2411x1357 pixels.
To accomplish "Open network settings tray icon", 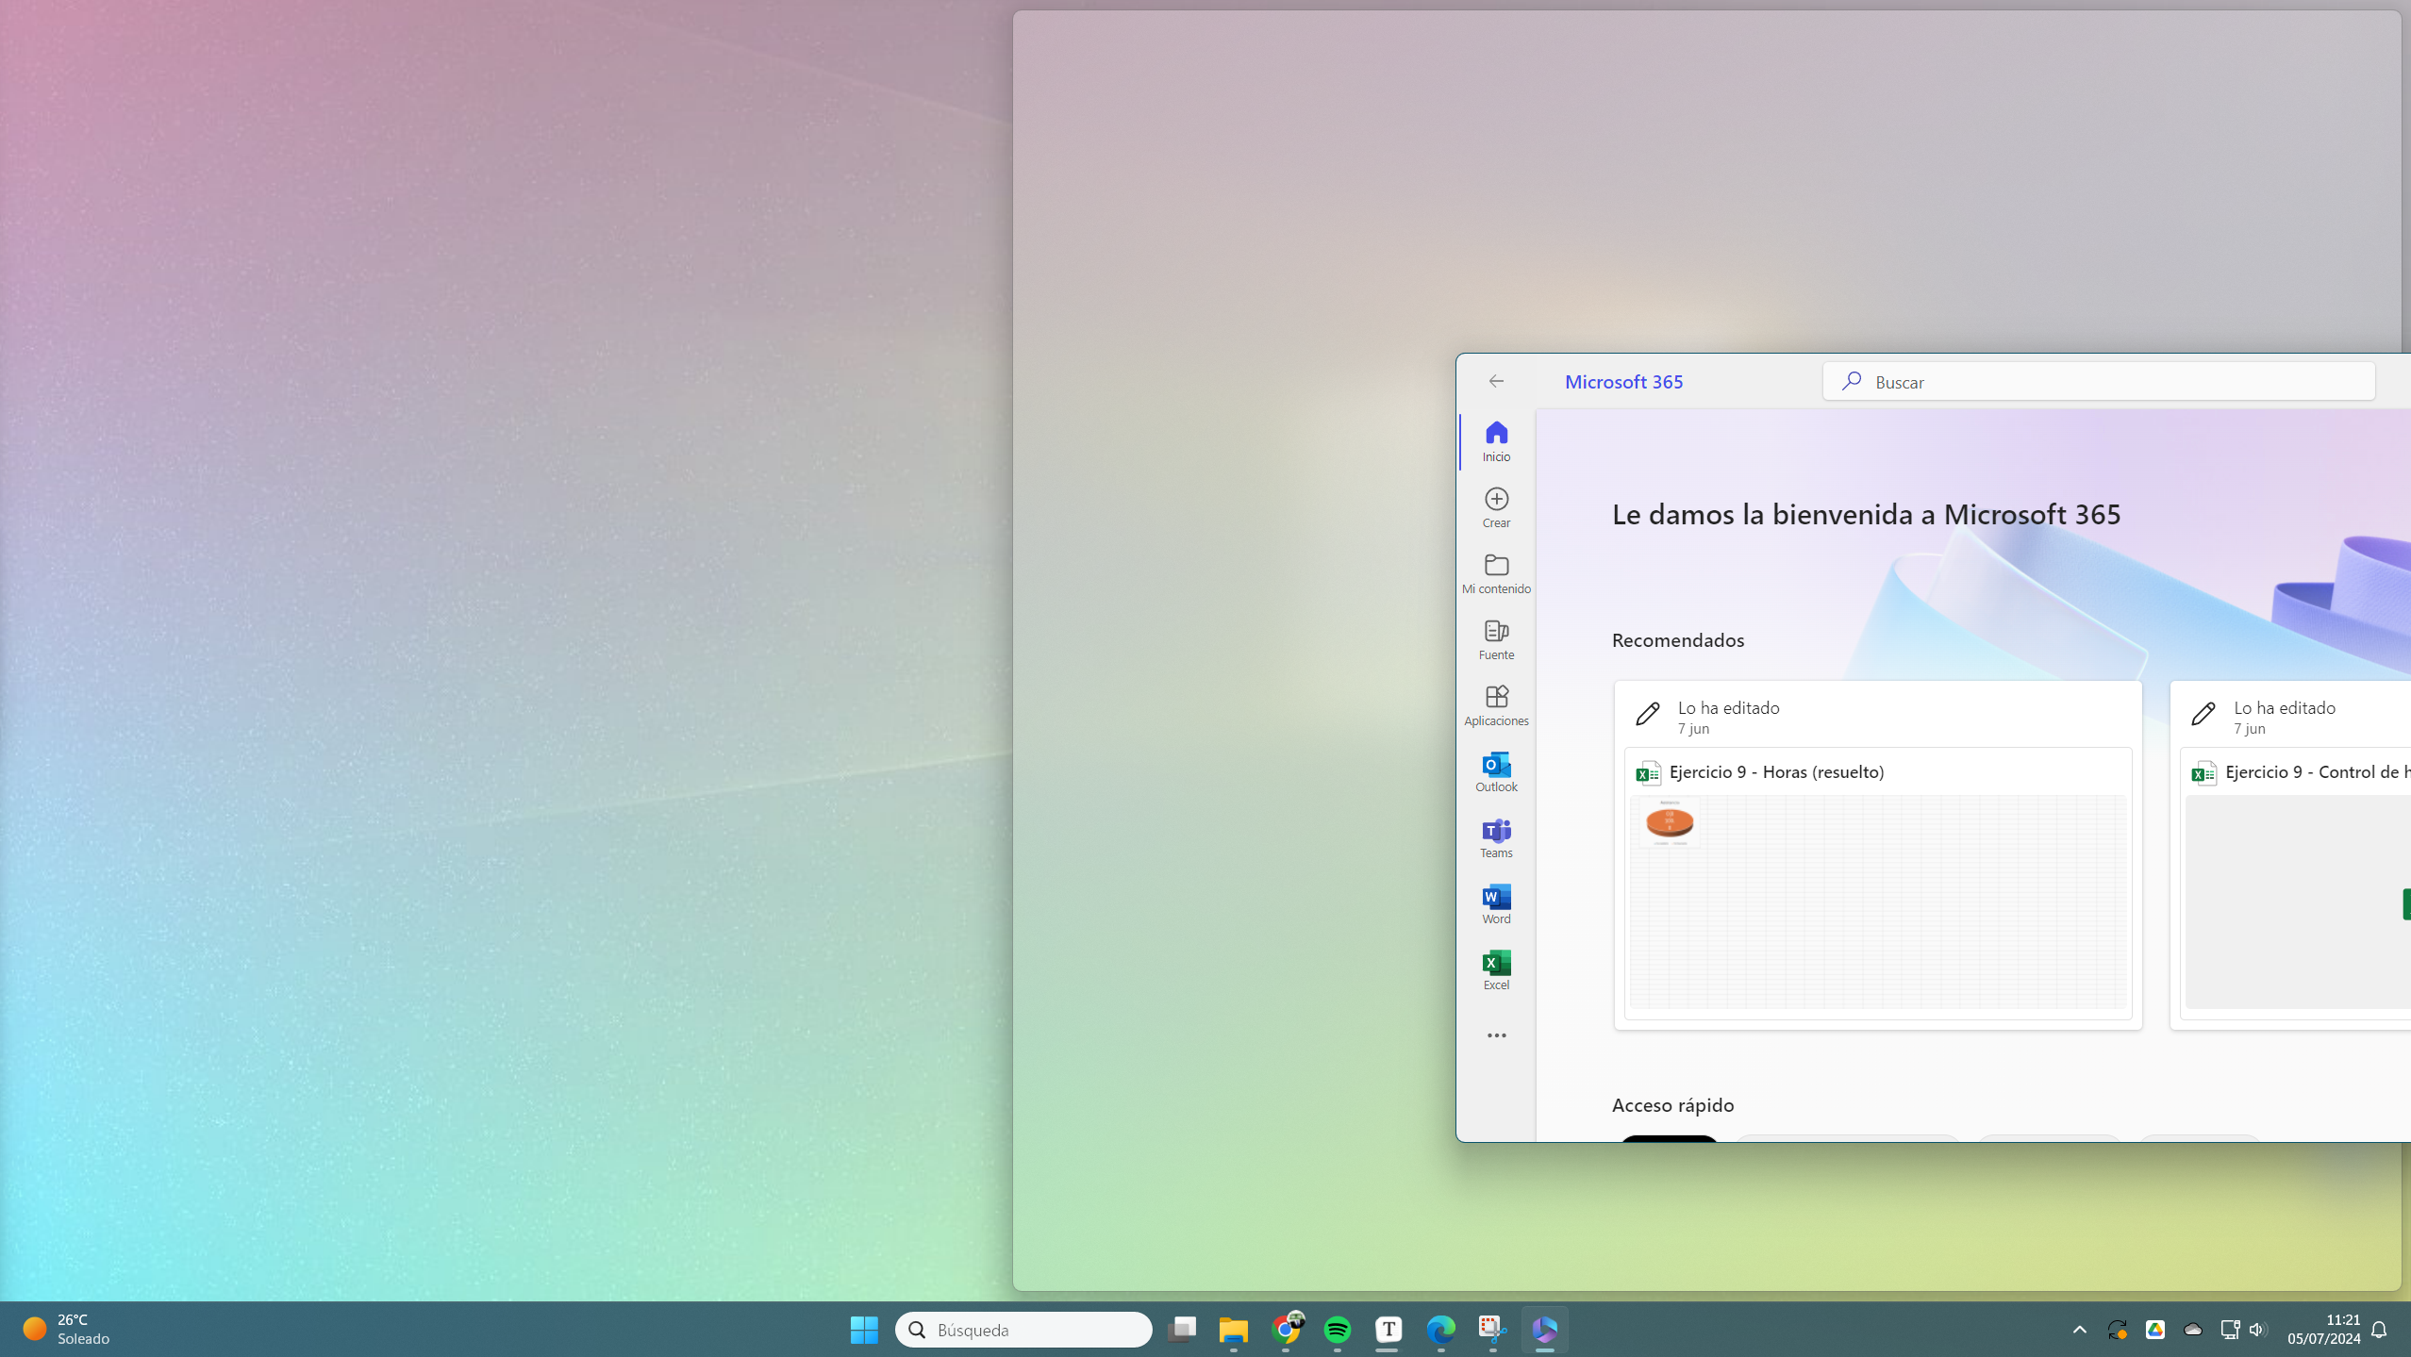I will point(2230,1330).
